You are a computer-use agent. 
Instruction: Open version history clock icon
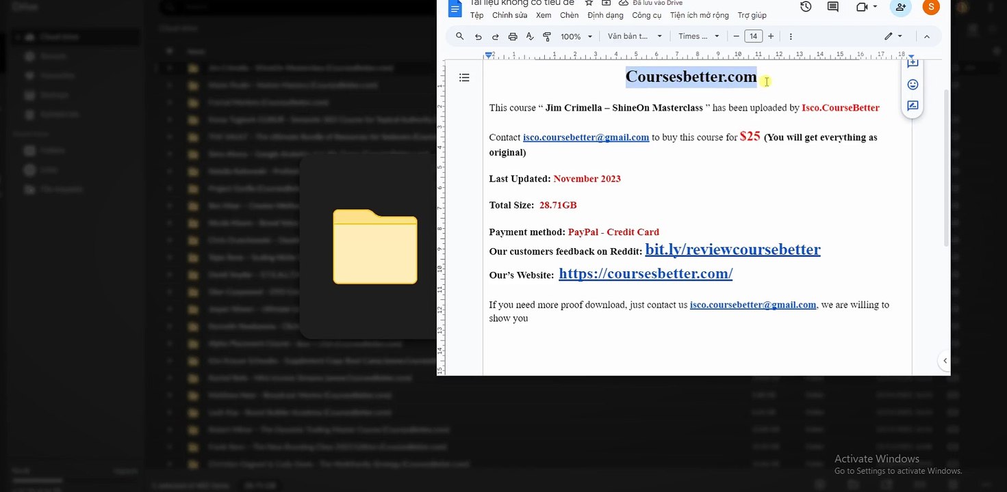pyautogui.click(x=806, y=7)
